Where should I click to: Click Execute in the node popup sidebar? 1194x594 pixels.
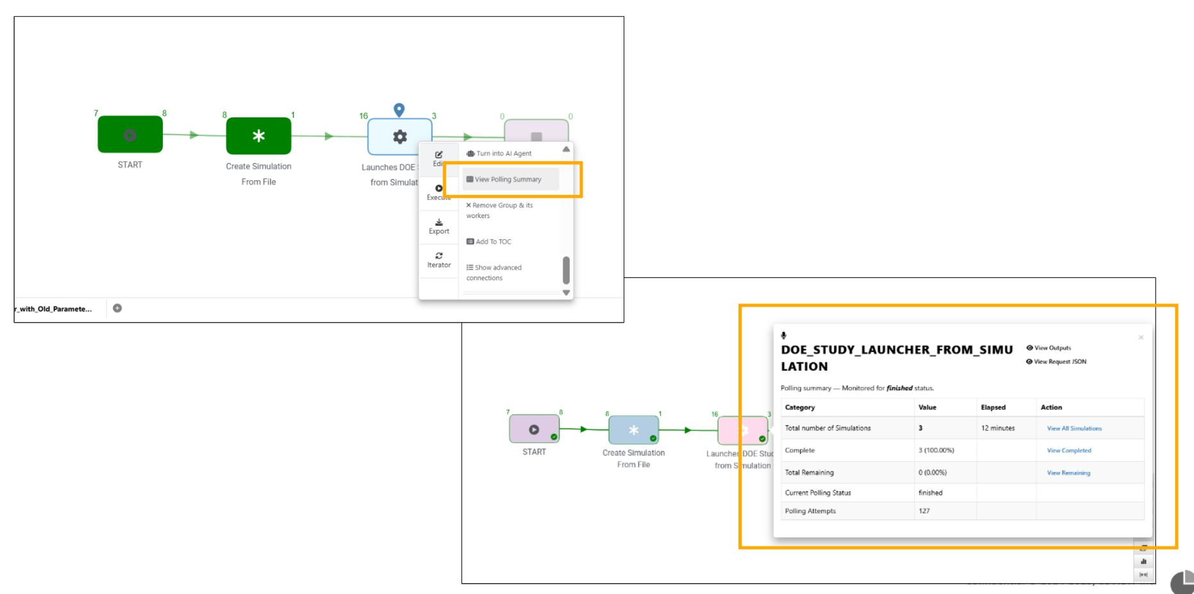tap(439, 192)
